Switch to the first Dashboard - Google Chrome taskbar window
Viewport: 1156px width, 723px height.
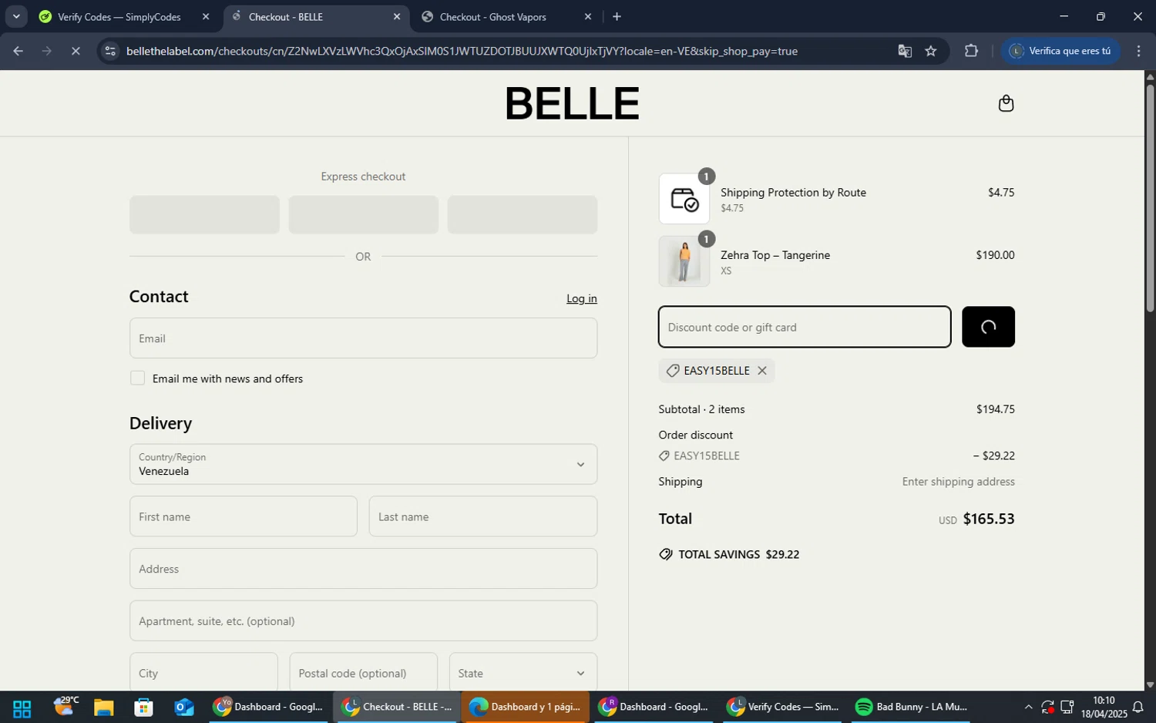pos(269,707)
